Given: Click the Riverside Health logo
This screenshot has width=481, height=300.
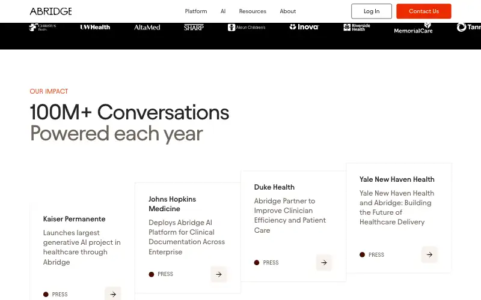Looking at the screenshot, I should (x=357, y=27).
